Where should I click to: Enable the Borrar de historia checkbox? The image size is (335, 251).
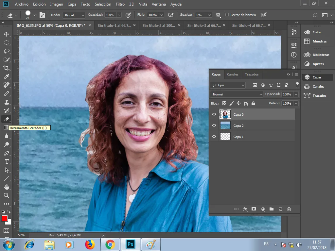point(227,15)
